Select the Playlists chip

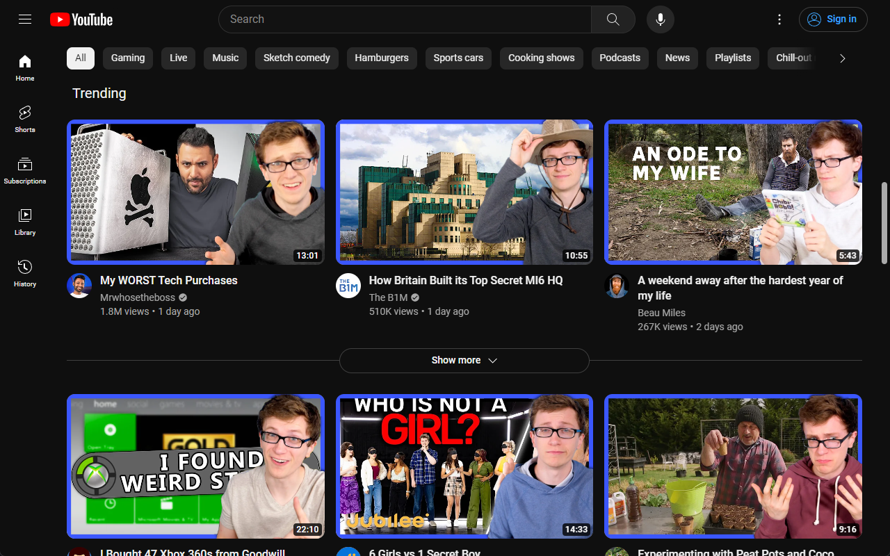733,58
